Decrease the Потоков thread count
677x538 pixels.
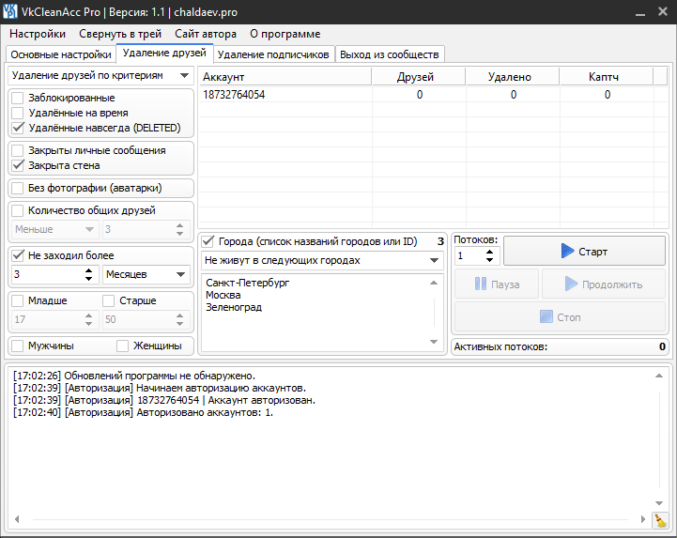click(489, 259)
